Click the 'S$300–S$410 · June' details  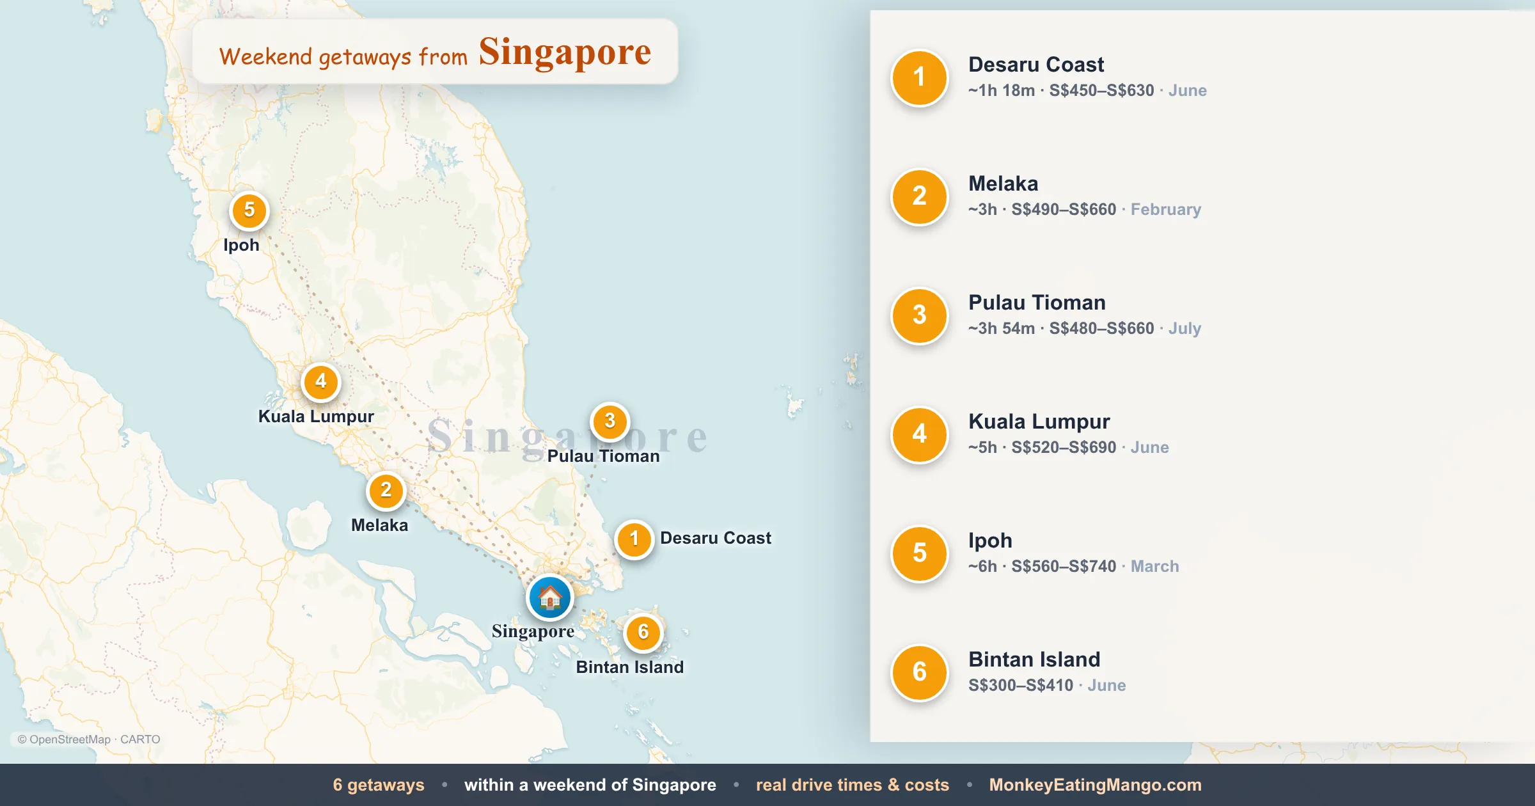[1047, 686]
